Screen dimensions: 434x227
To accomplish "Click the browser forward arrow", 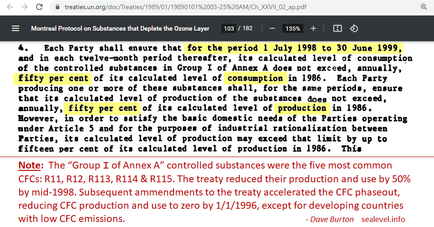I will pyautogui.click(x=24, y=7).
